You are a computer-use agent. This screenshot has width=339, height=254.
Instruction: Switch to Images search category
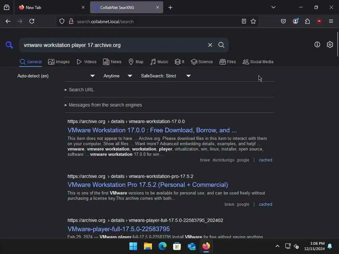point(59,62)
